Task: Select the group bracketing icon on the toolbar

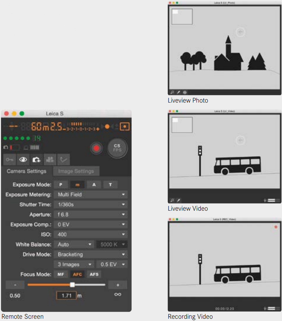Action: [50, 159]
